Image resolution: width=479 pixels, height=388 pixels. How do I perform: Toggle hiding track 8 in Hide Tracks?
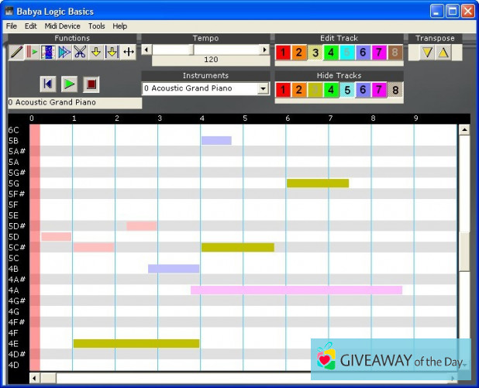tap(395, 90)
